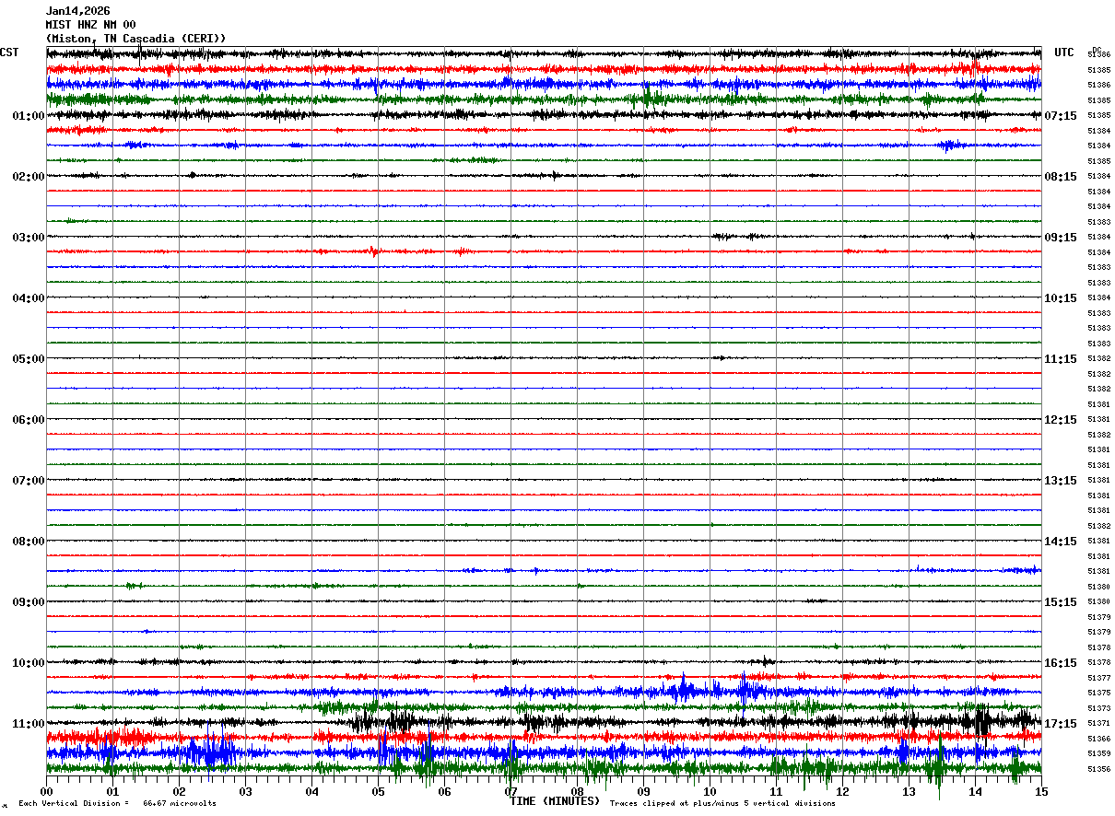The image size is (1115, 816).
Task: Click the 06:00 CST time label
Action: pyautogui.click(x=29, y=420)
